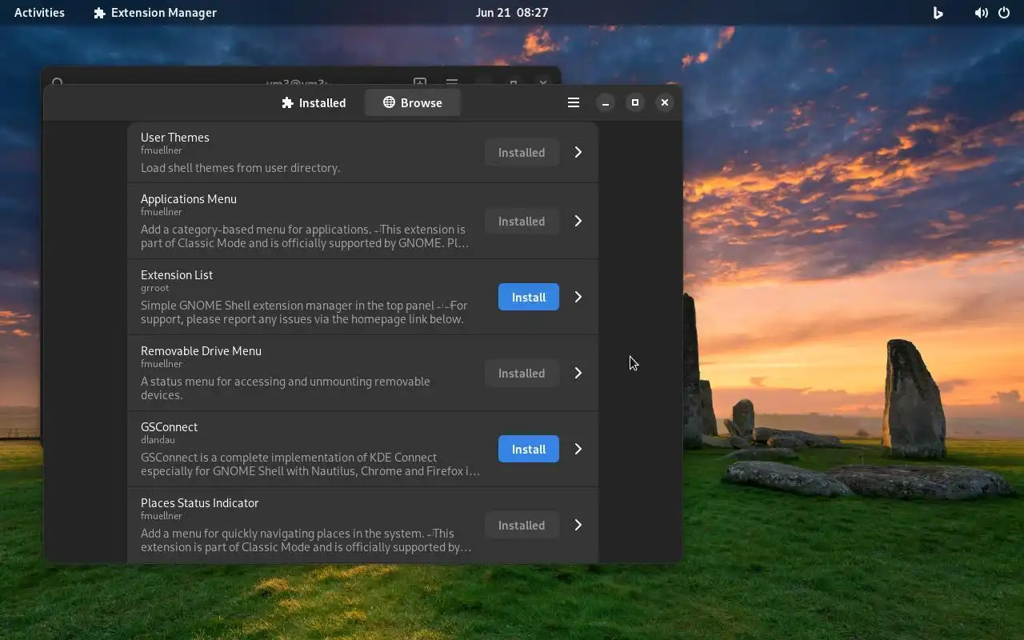Select the "GSConnect" title text
This screenshot has width=1024, height=640.
[x=169, y=426]
